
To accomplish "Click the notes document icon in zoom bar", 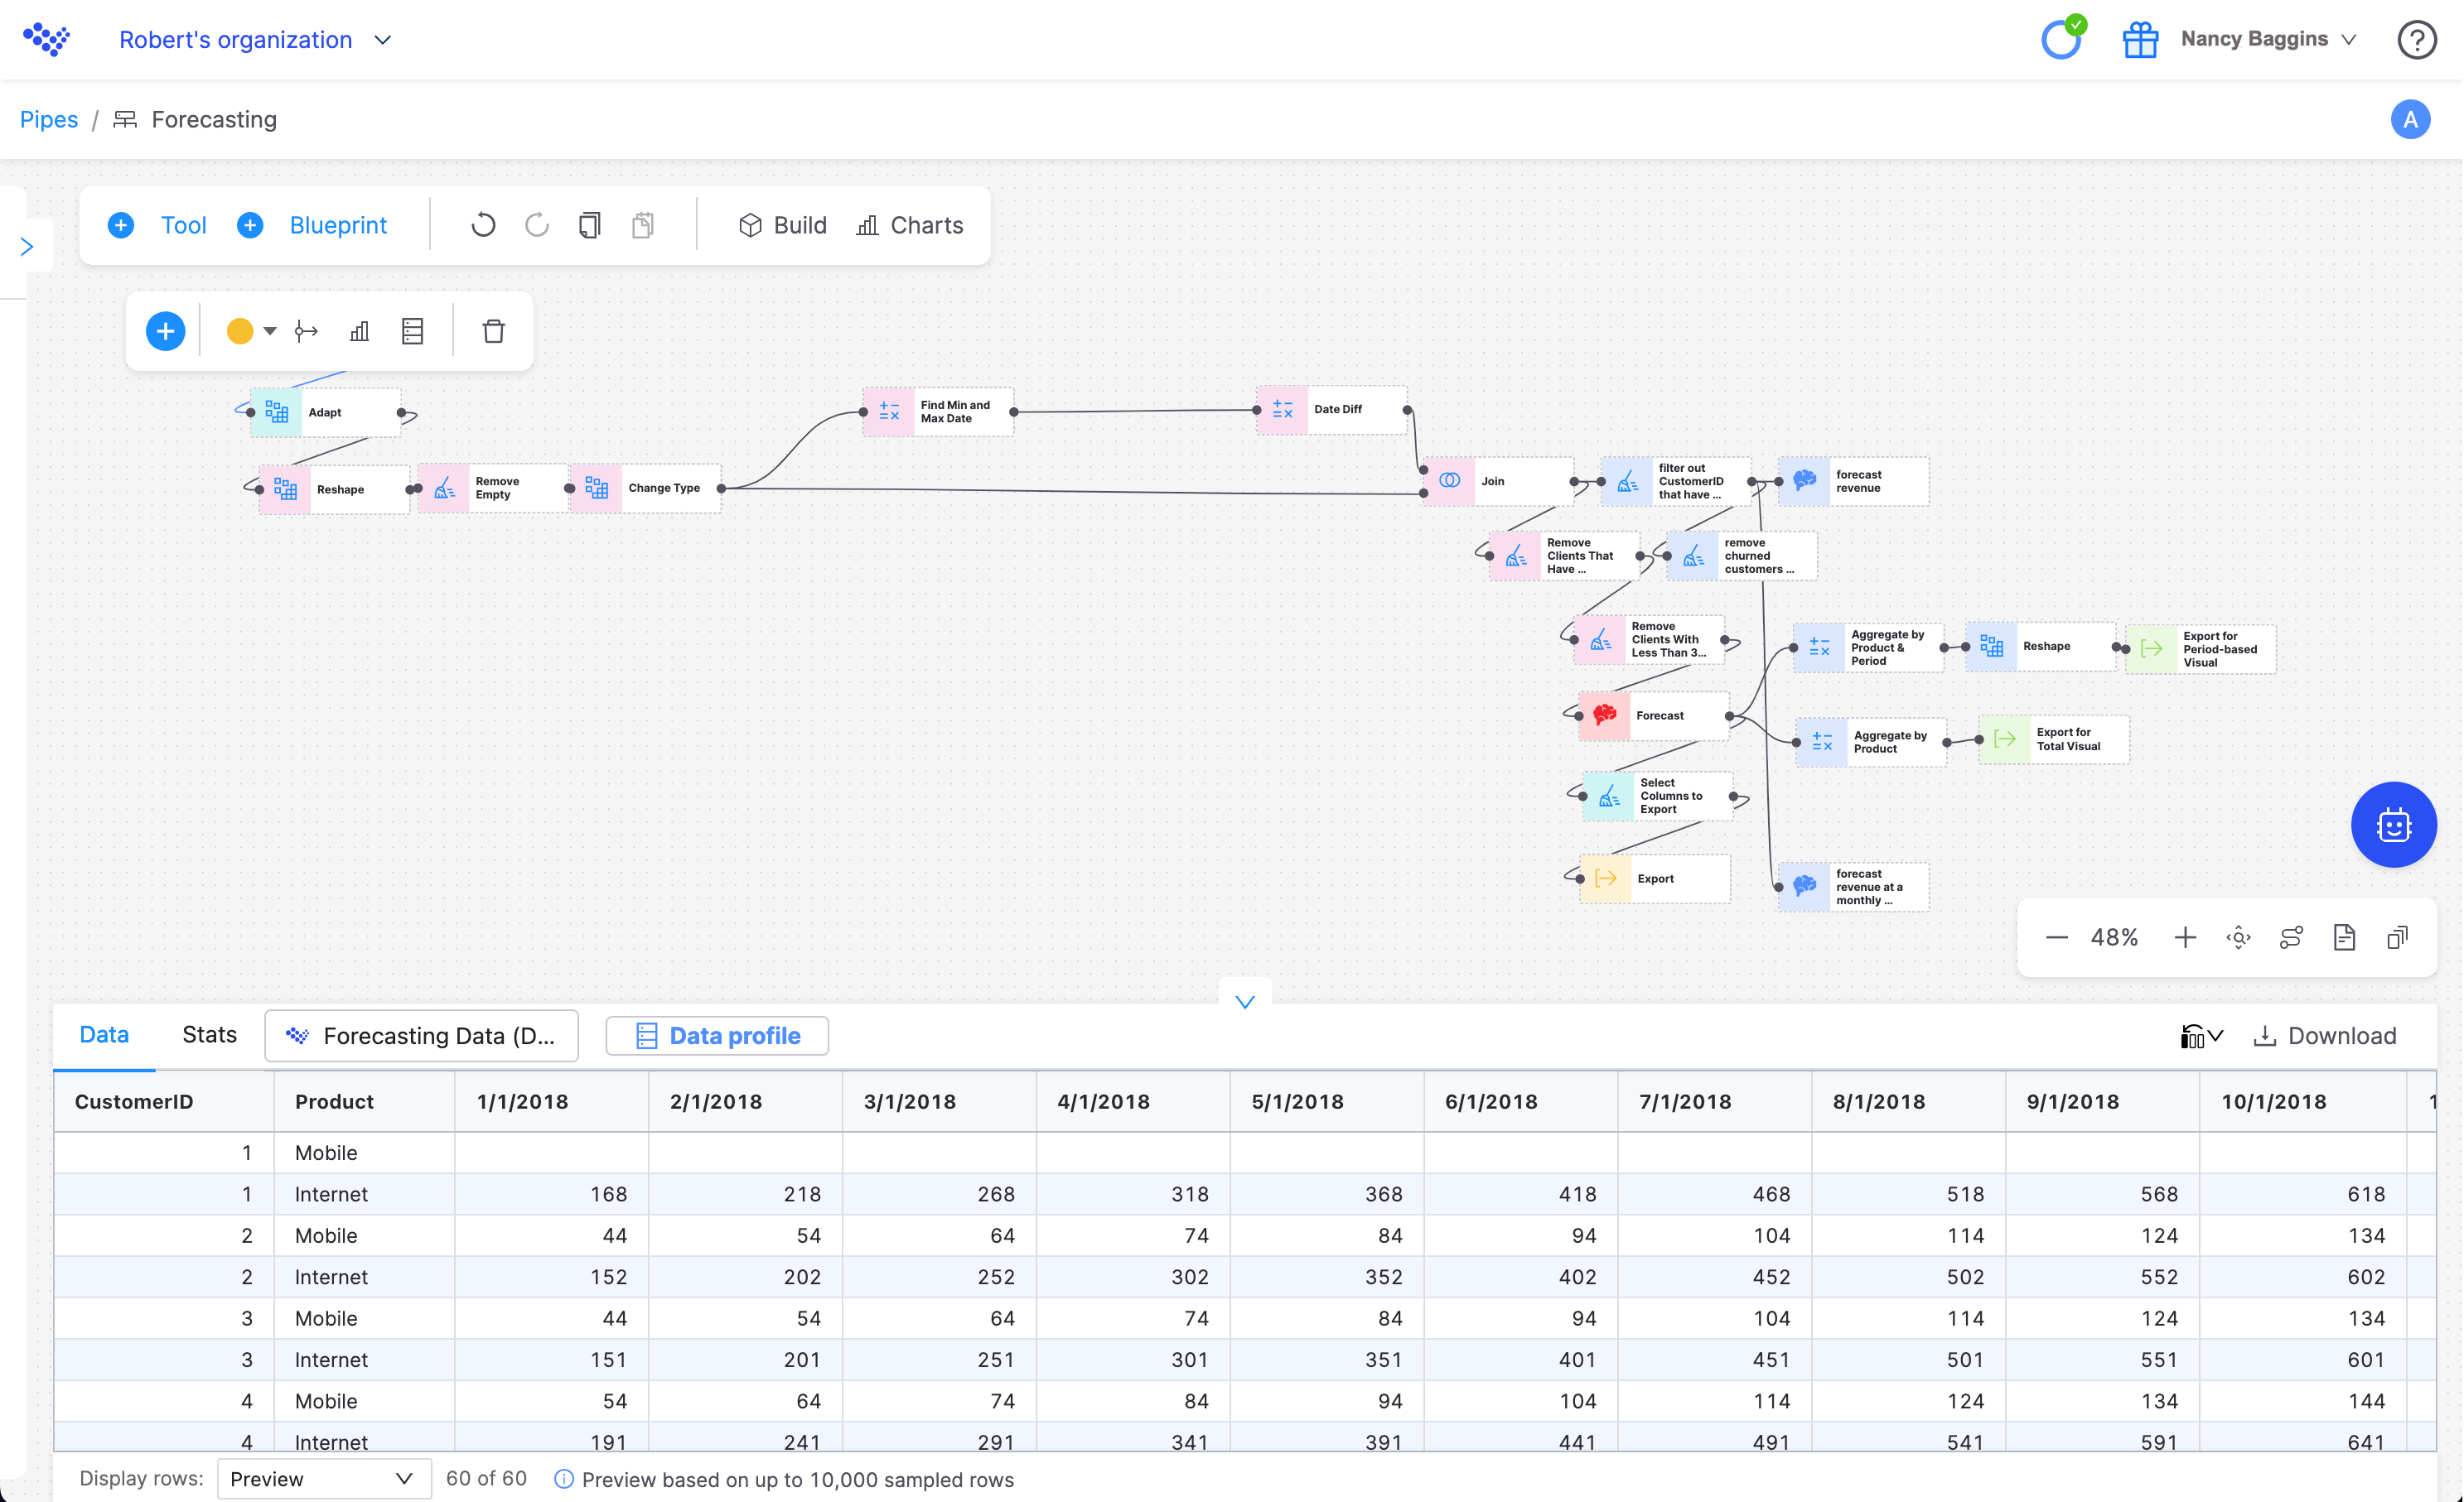I will [2344, 937].
